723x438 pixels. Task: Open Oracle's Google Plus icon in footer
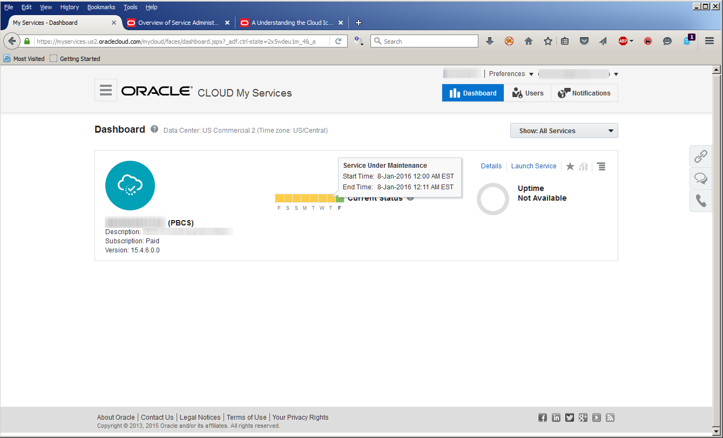pos(583,418)
